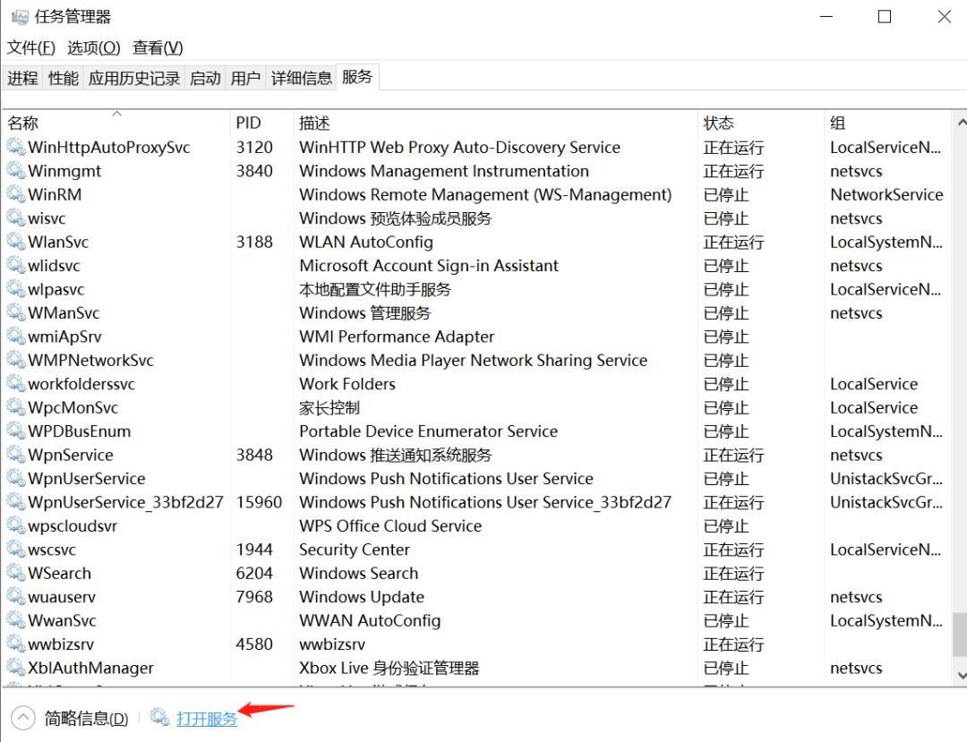967x742 pixels.
Task: Click the WpnService service gear icon
Action: [15, 455]
